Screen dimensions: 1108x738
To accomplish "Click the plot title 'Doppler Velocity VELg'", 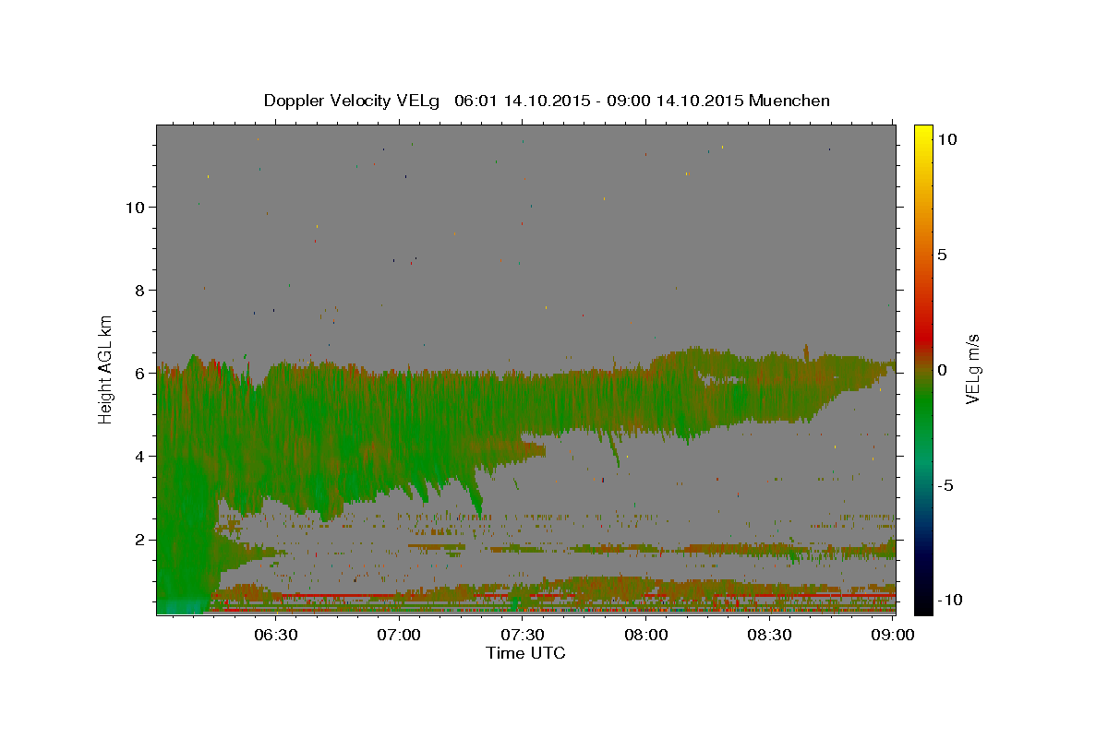I will click(x=352, y=101).
